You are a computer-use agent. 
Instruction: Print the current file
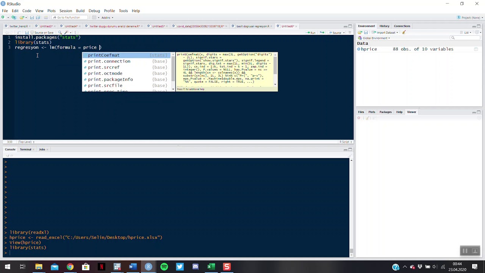pyautogui.click(x=46, y=17)
